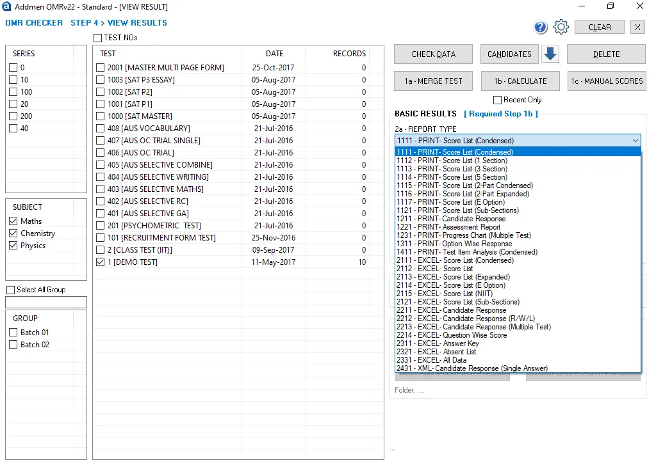Click date 25-Nov-2016 for Recruitment Form Test
Viewport: 656px width, 465px height.
pyautogui.click(x=273, y=238)
